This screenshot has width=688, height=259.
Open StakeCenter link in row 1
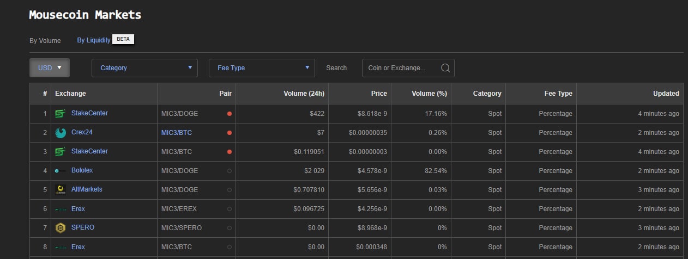[x=89, y=113]
